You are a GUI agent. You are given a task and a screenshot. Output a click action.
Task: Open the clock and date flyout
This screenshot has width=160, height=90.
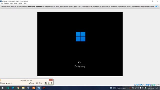[x=150, y=88]
